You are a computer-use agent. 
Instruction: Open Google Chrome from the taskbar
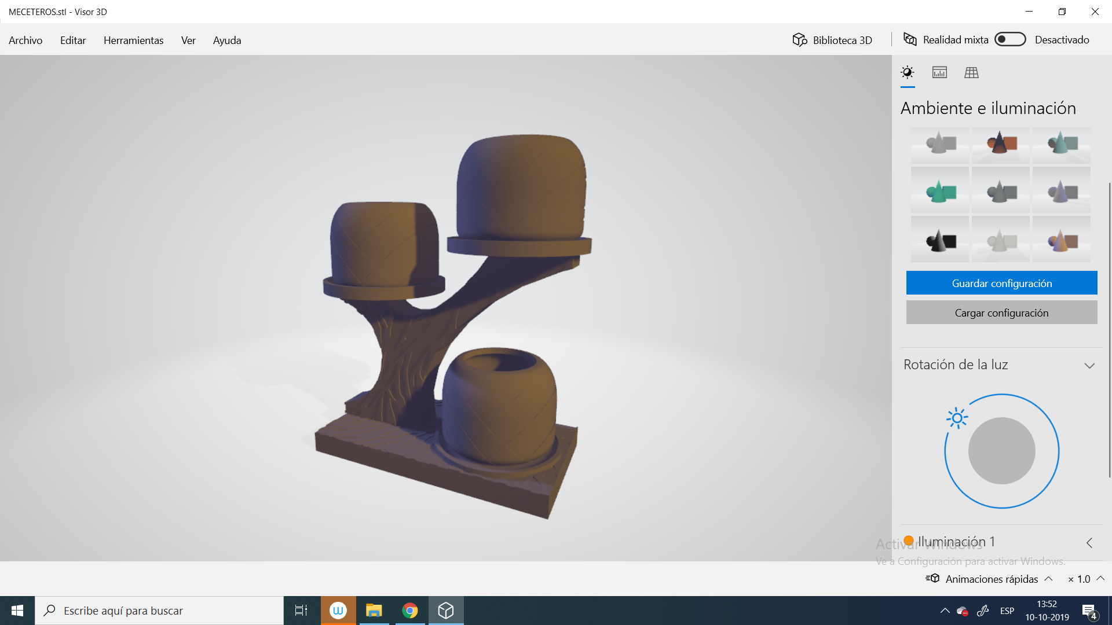coord(410,611)
